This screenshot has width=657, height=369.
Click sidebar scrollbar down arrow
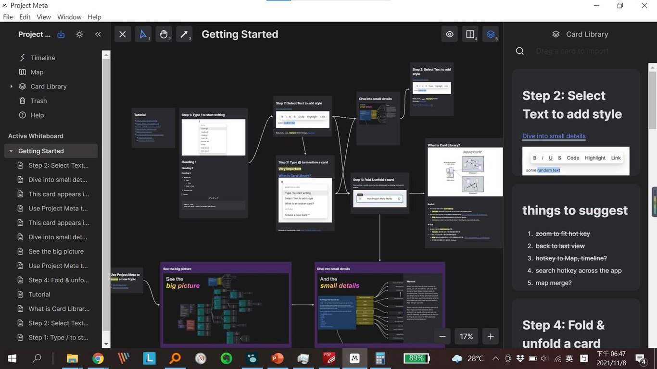[106, 344]
